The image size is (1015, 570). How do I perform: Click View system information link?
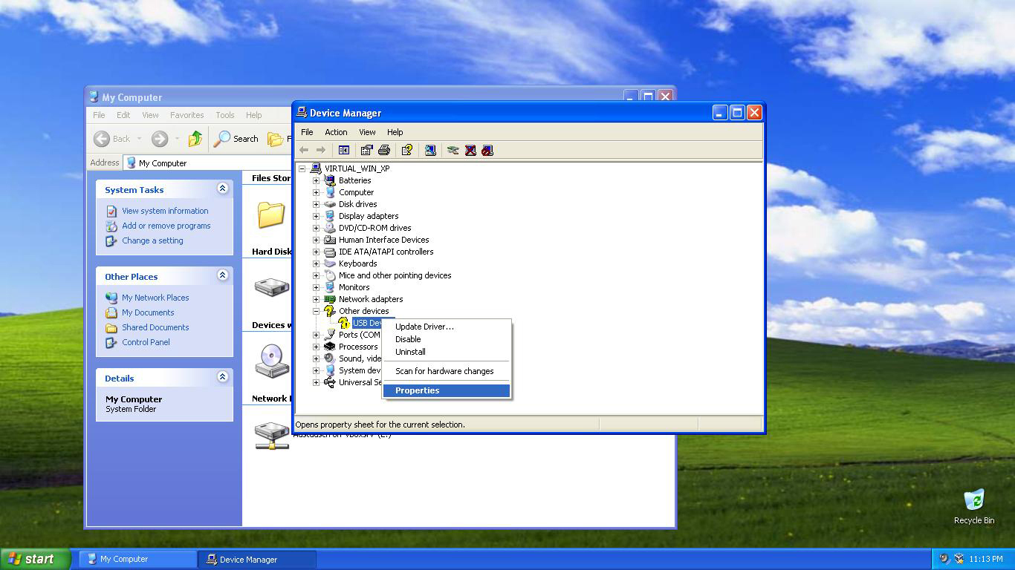(x=165, y=211)
